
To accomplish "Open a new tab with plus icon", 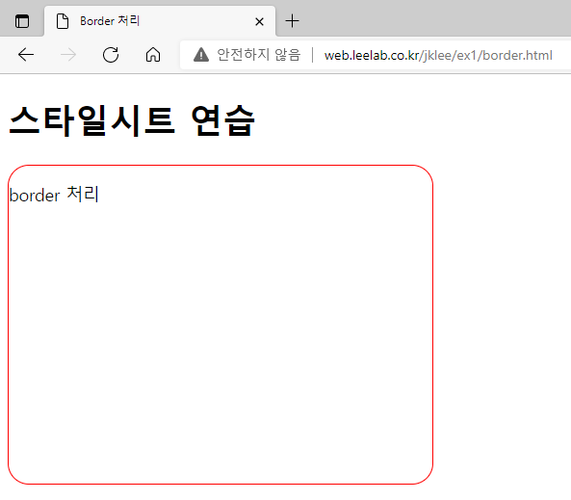I will coord(292,21).
